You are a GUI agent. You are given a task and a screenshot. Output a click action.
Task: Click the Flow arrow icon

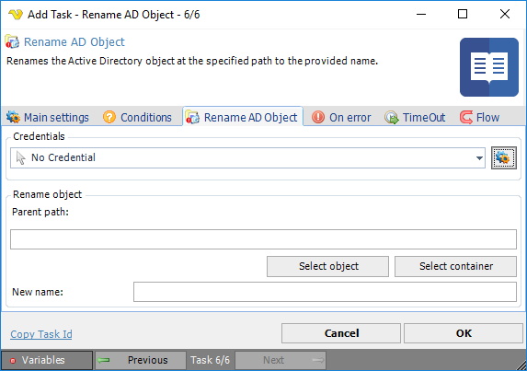tap(466, 118)
